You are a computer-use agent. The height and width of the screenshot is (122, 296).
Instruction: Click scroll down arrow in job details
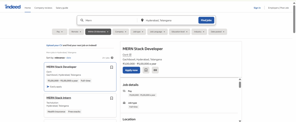coord(240,121)
